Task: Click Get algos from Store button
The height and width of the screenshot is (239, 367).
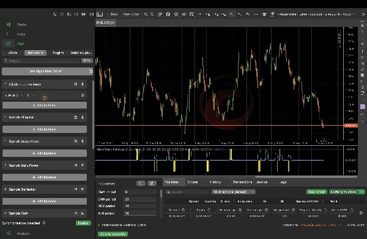Action: 47,71
